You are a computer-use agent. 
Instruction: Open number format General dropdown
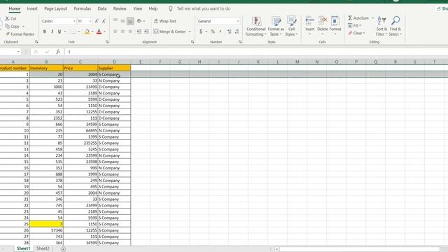click(x=238, y=21)
